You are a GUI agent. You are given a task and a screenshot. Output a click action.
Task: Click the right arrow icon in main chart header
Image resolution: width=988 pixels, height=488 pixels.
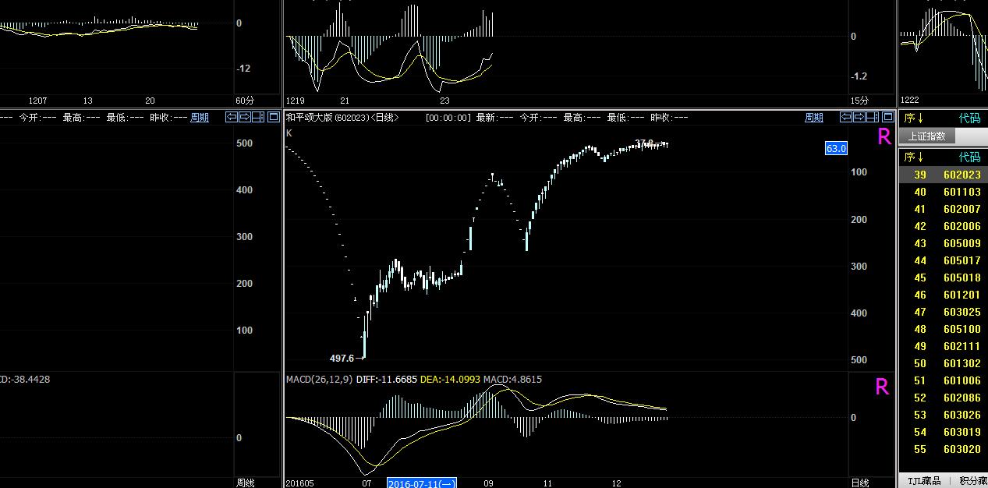pyautogui.click(x=859, y=118)
